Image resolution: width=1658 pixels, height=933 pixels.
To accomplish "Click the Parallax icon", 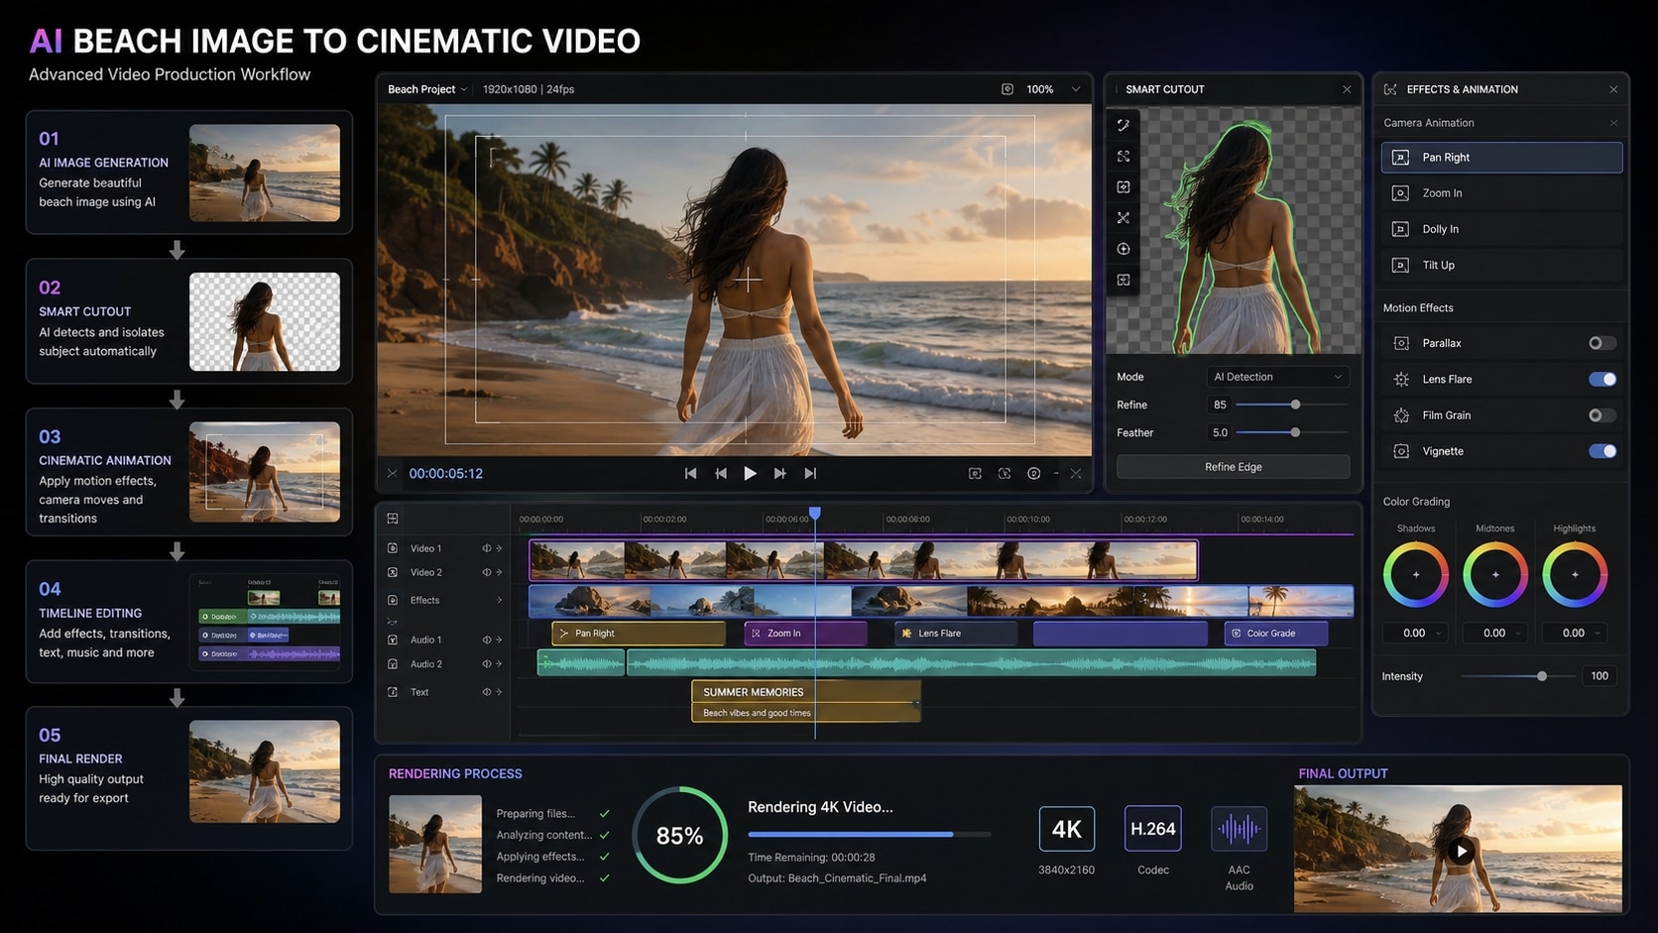I will point(1401,343).
